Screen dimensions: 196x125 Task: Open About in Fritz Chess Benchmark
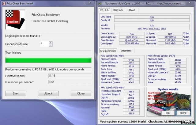(48, 93)
